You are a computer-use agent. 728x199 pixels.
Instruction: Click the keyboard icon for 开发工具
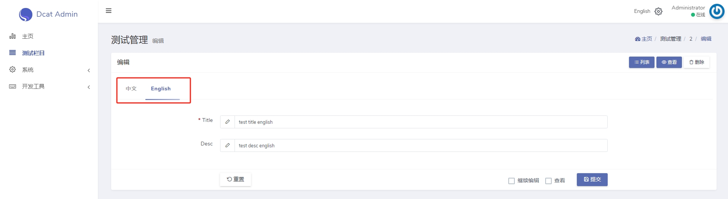click(x=13, y=87)
